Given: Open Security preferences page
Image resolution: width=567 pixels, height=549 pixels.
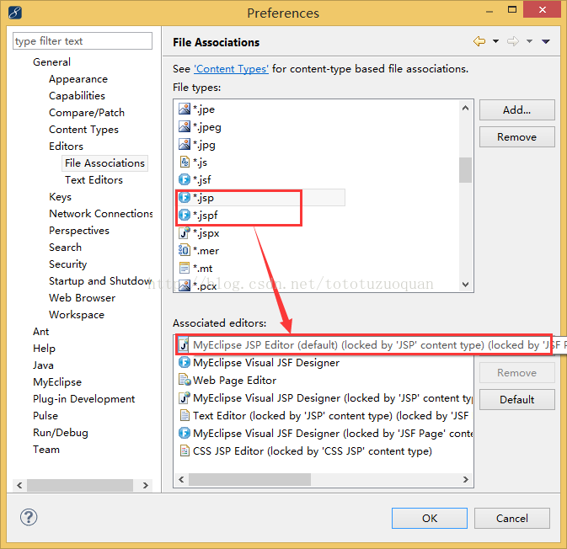Looking at the screenshot, I should pyautogui.click(x=67, y=264).
